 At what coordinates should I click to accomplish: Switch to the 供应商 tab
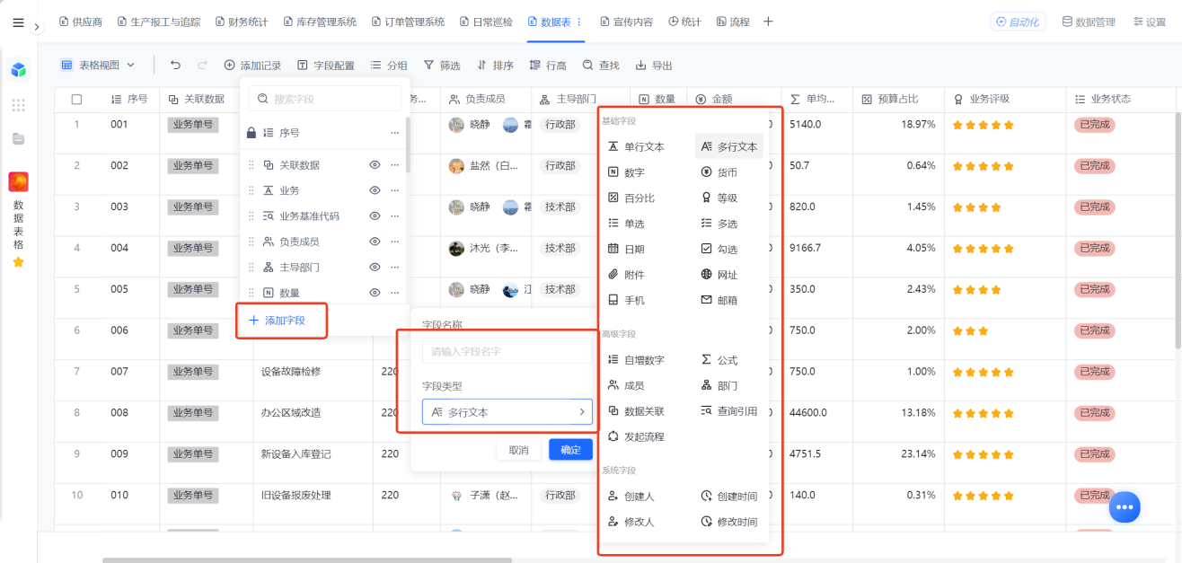pyautogui.click(x=81, y=22)
